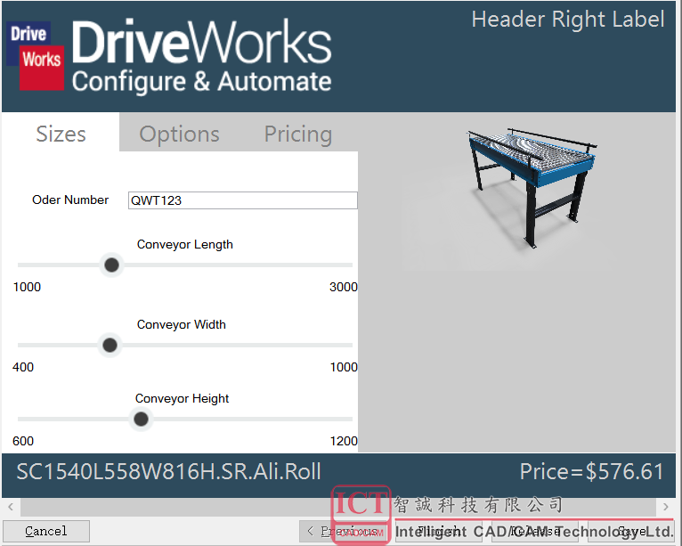Click the Price=$576.61 label
Image resolution: width=682 pixels, height=546 pixels.
(x=592, y=471)
